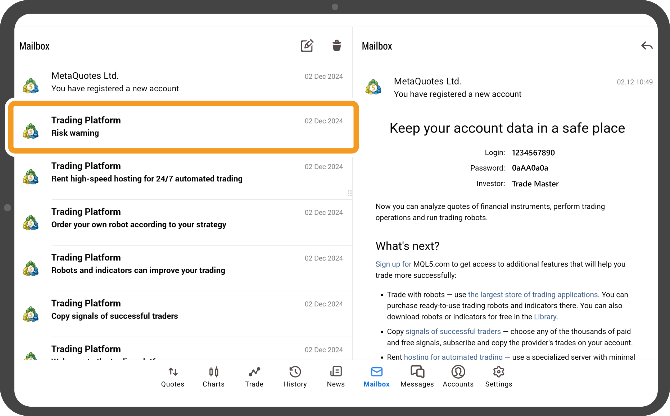Screen dimensions: 670x416
Task: Click the compose new message icon
Action: click(x=307, y=46)
